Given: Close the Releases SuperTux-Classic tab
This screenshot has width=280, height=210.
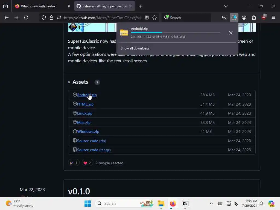Looking at the screenshot, I should point(130,6).
